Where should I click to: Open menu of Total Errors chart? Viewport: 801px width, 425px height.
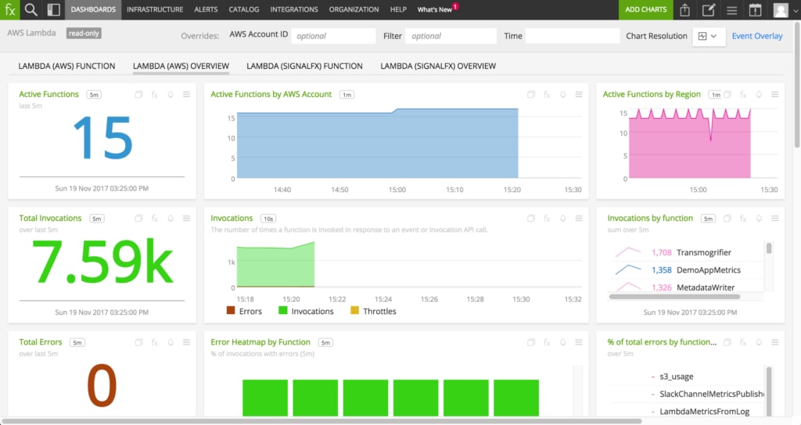(186, 342)
